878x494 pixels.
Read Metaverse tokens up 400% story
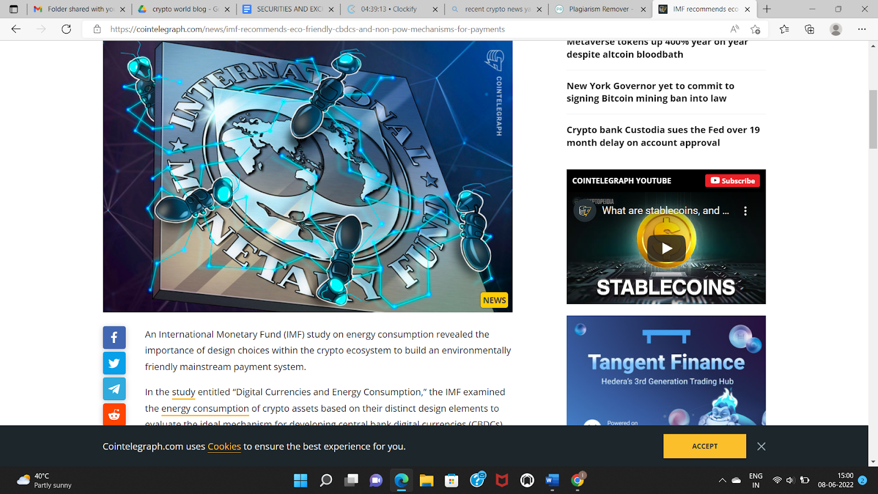click(657, 48)
